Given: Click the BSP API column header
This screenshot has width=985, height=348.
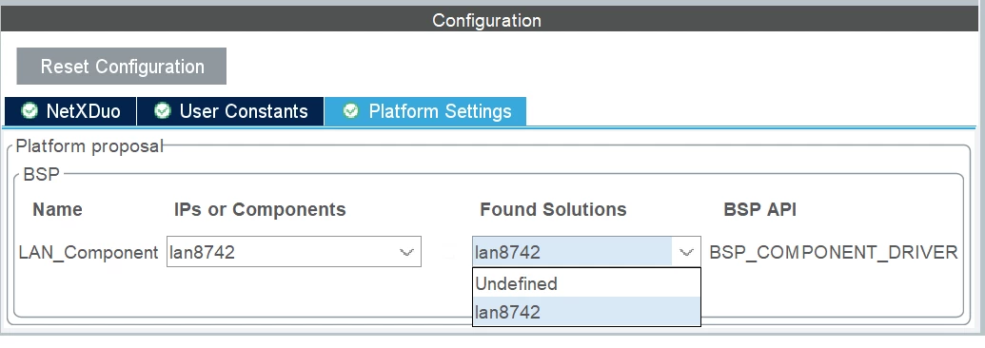Looking at the screenshot, I should pyautogui.click(x=760, y=209).
